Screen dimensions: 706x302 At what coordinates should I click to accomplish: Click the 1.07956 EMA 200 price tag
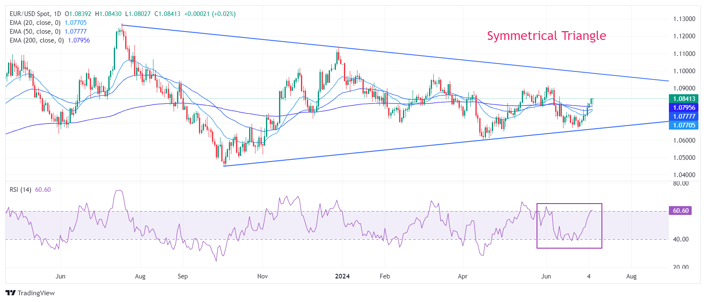[x=683, y=108]
